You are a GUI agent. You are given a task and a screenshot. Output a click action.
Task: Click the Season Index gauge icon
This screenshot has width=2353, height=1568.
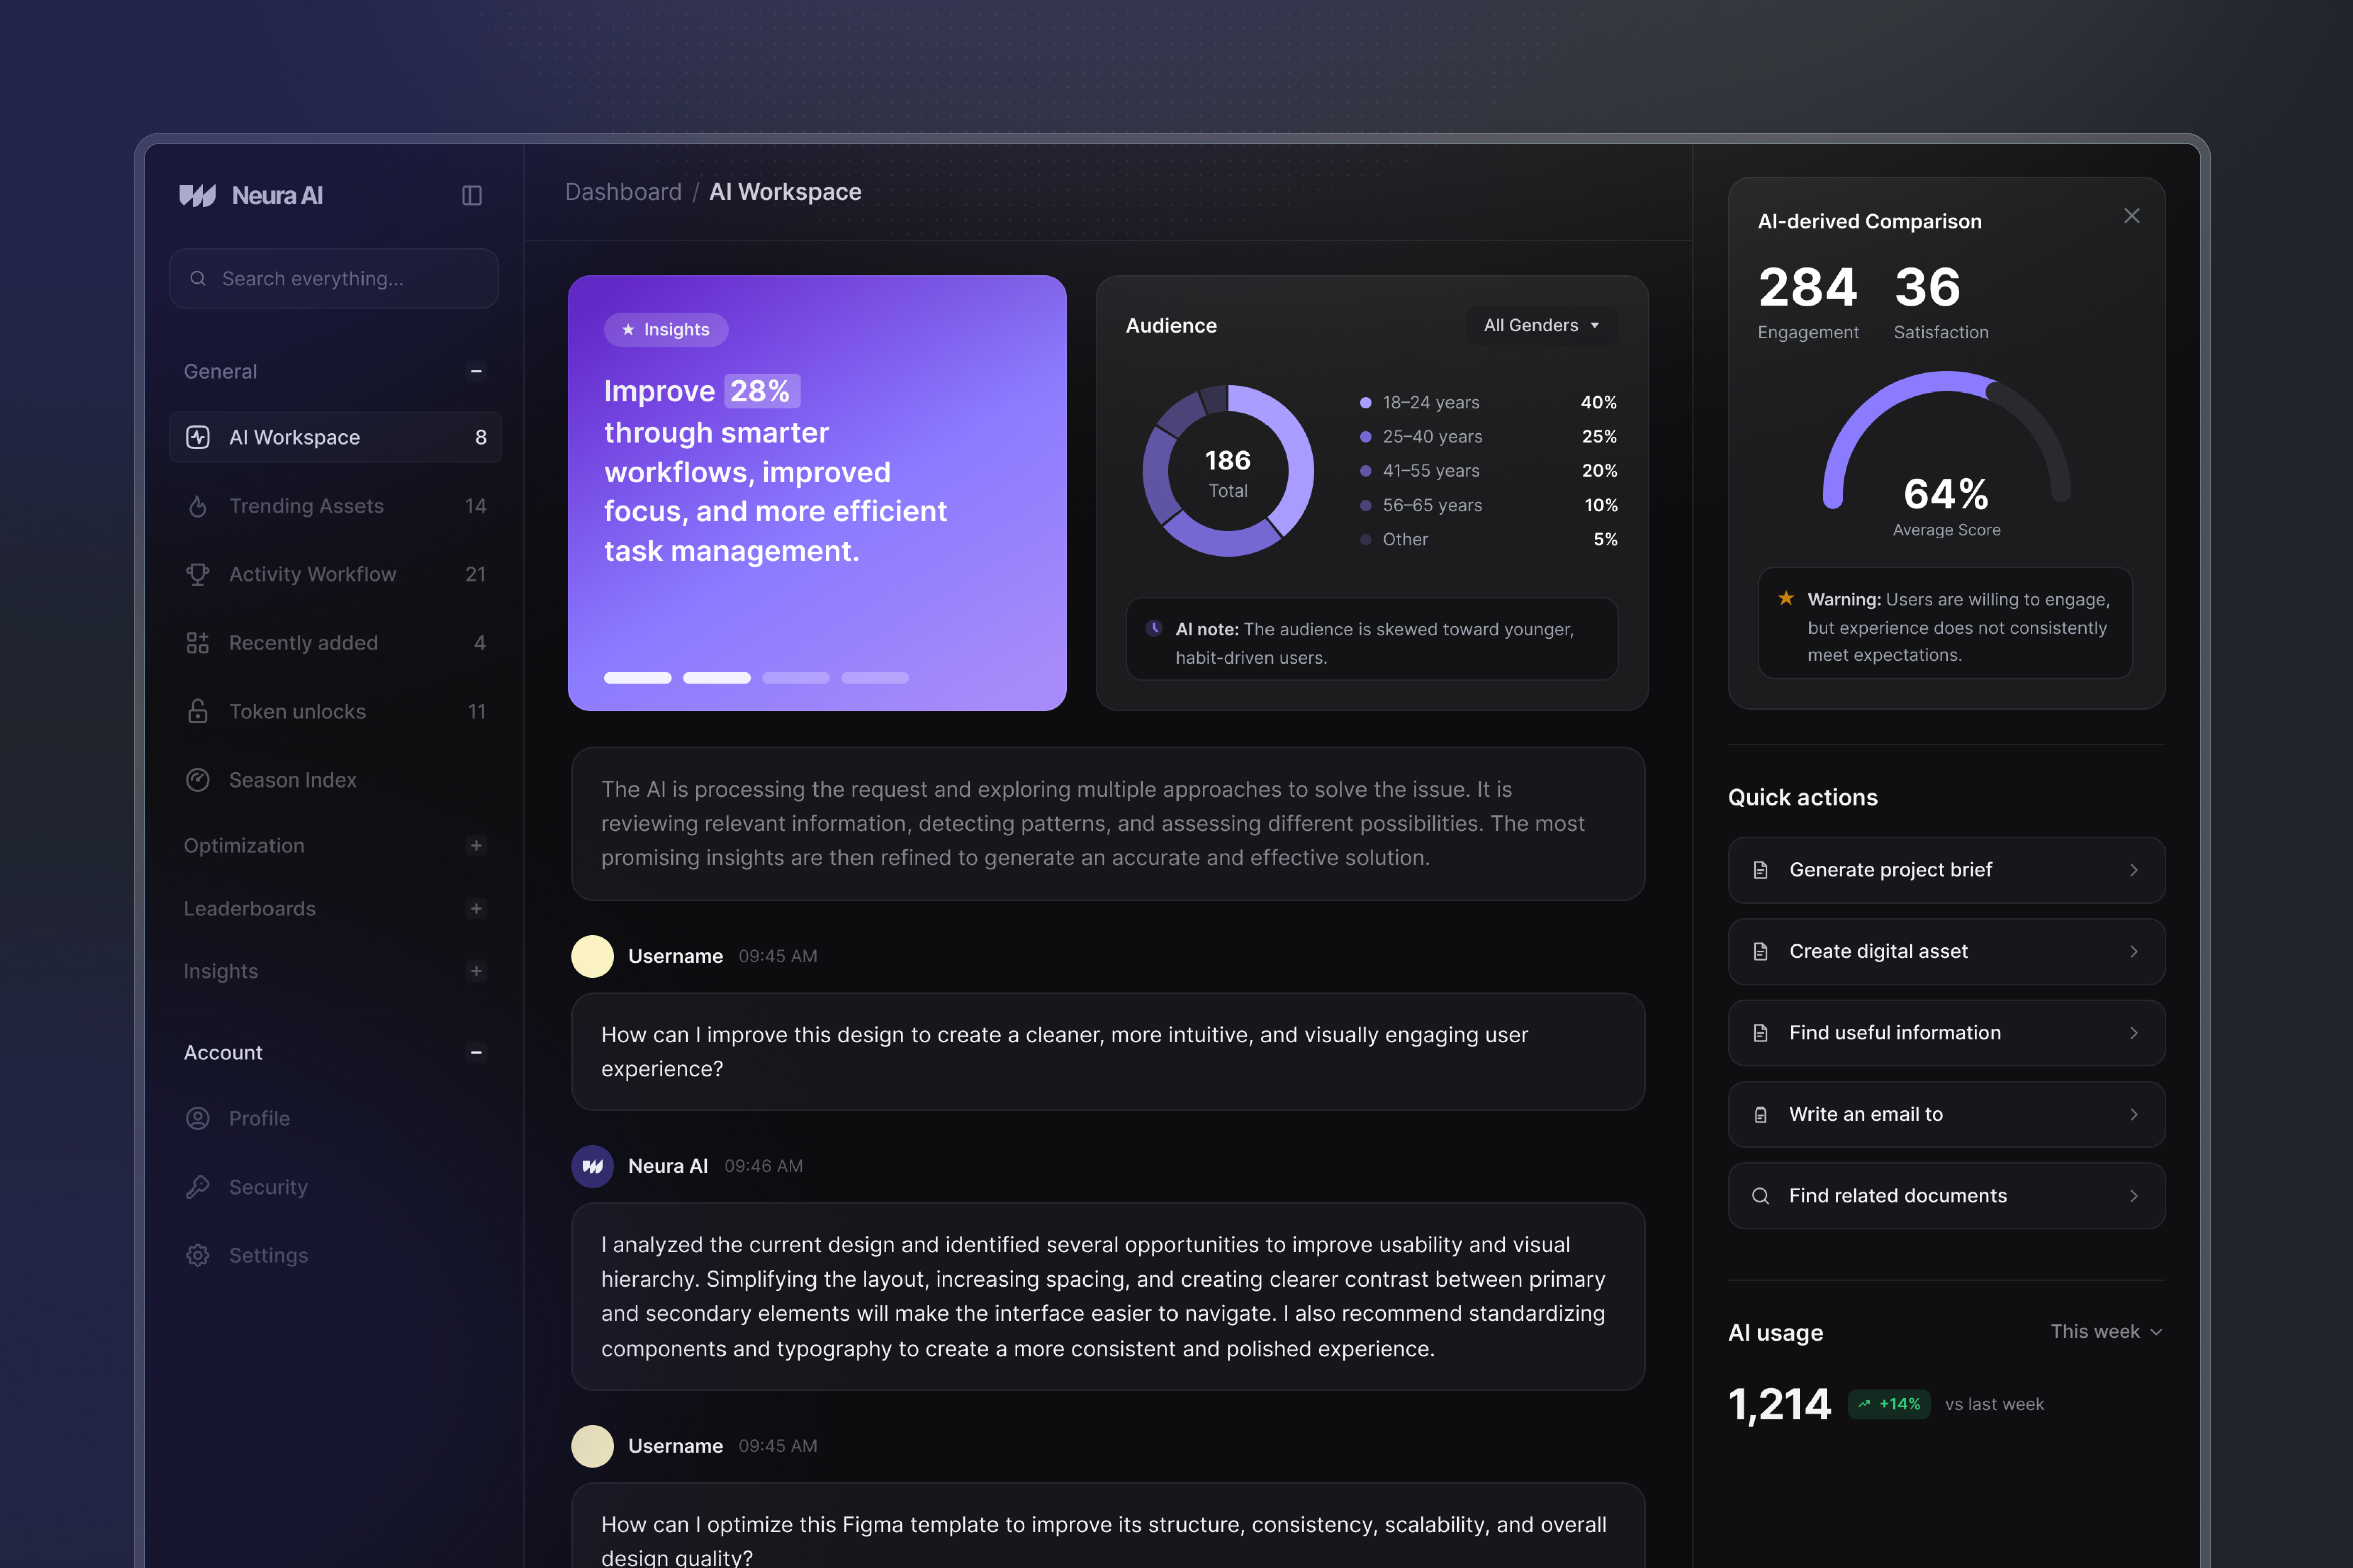[x=198, y=780]
